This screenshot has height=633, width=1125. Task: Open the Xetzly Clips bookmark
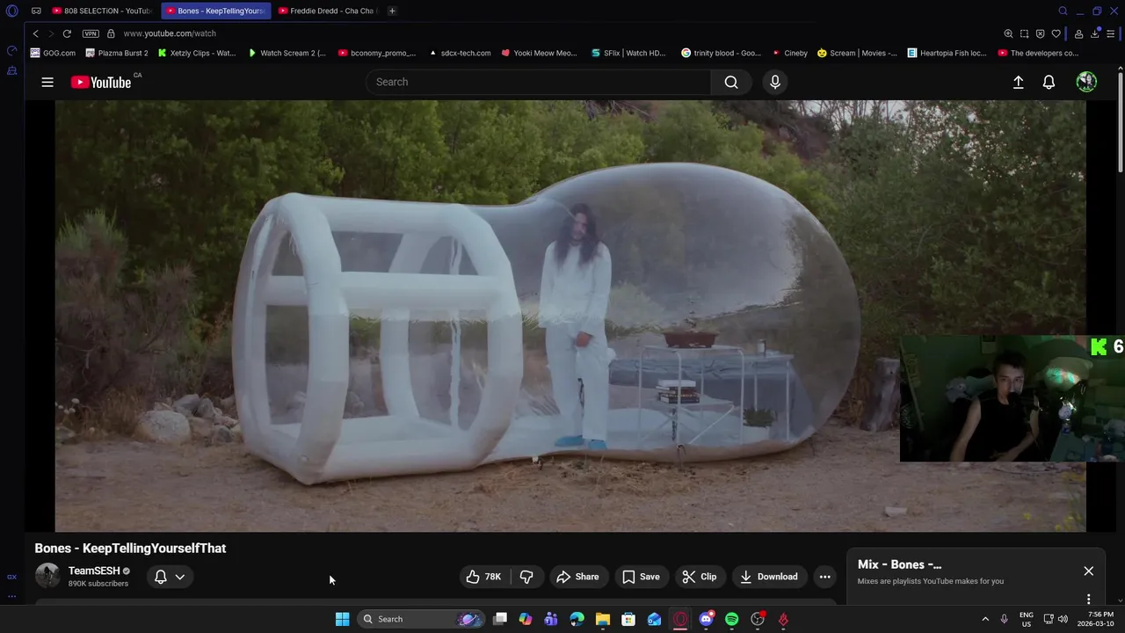(197, 53)
